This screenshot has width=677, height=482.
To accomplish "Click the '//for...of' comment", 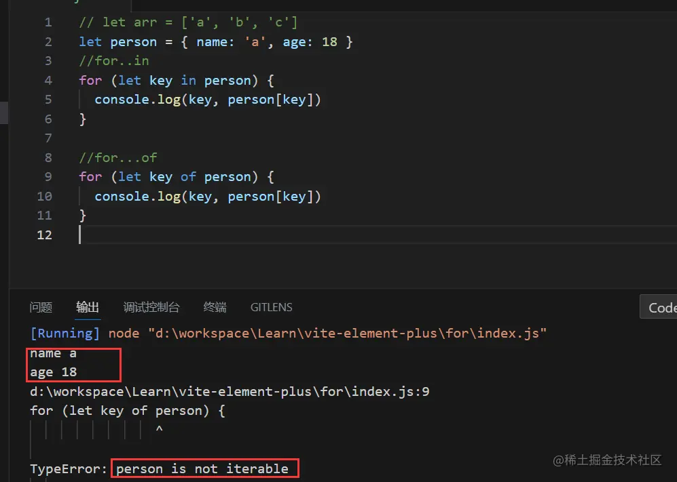I will (118, 158).
